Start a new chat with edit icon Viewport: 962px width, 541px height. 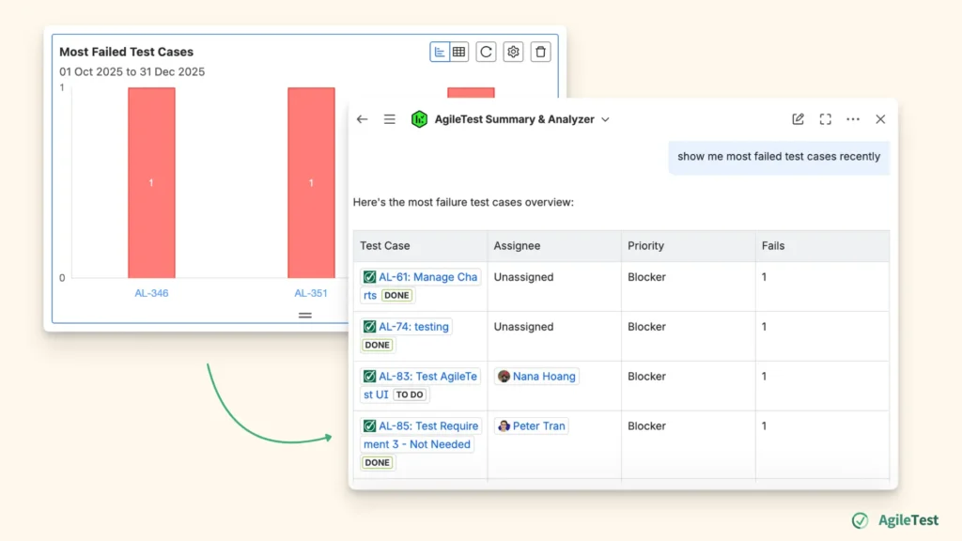click(x=798, y=119)
